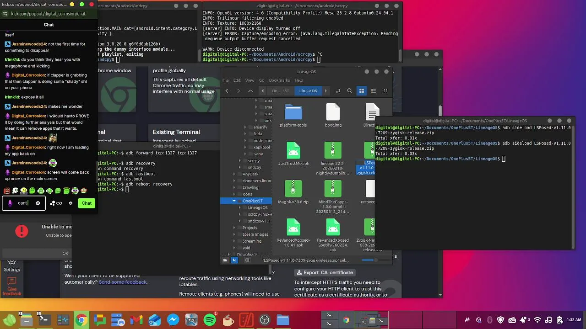Select the JustTrustMe.apk file
586x329 pixels.
click(293, 154)
